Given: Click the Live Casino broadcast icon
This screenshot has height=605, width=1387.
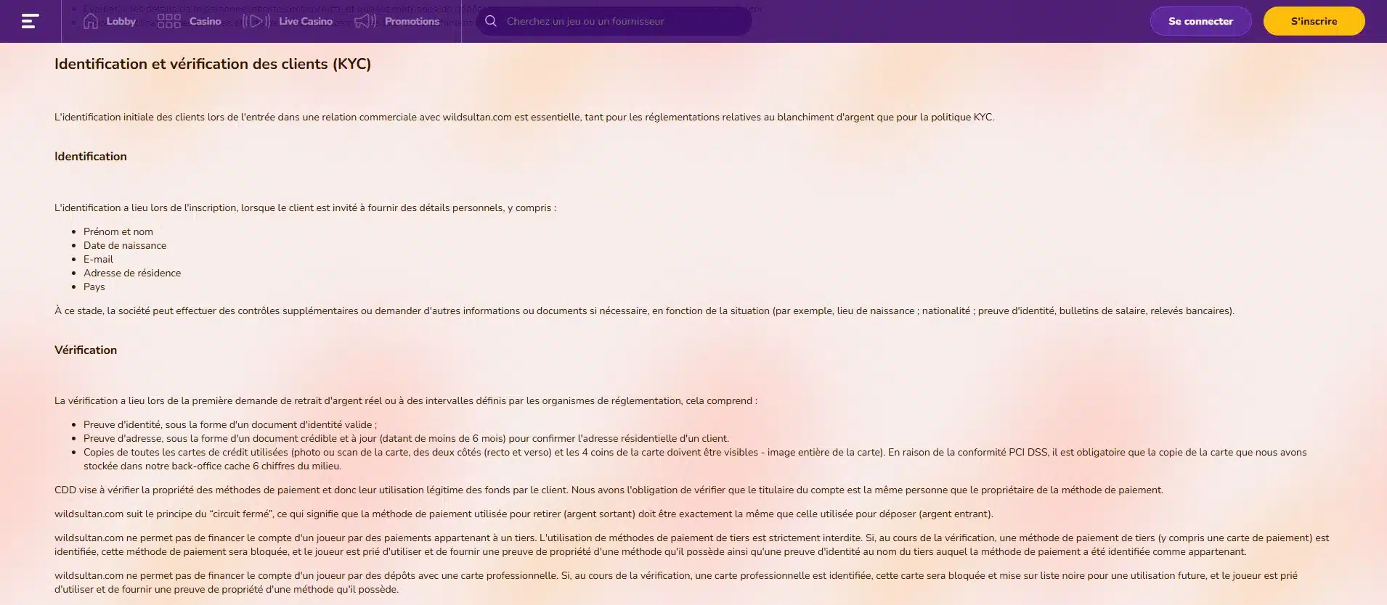Looking at the screenshot, I should point(256,21).
